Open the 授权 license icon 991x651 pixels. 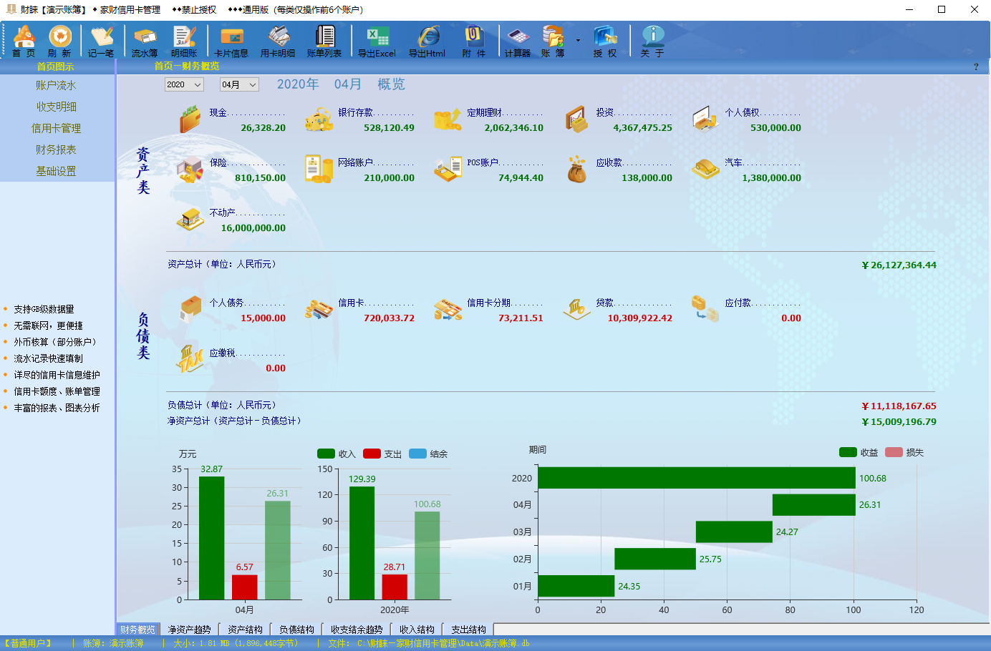(605, 41)
